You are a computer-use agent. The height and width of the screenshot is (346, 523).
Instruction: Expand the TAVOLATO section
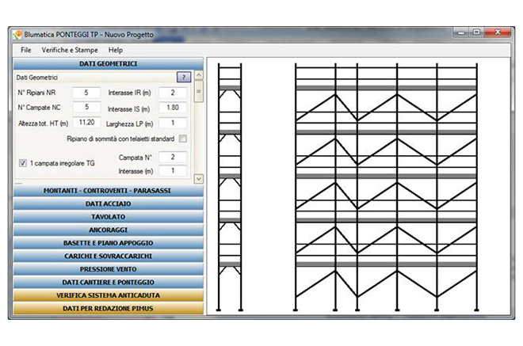(x=108, y=217)
